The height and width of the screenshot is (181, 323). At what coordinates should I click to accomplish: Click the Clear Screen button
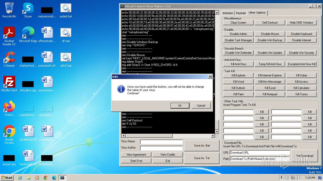(x=238, y=23)
